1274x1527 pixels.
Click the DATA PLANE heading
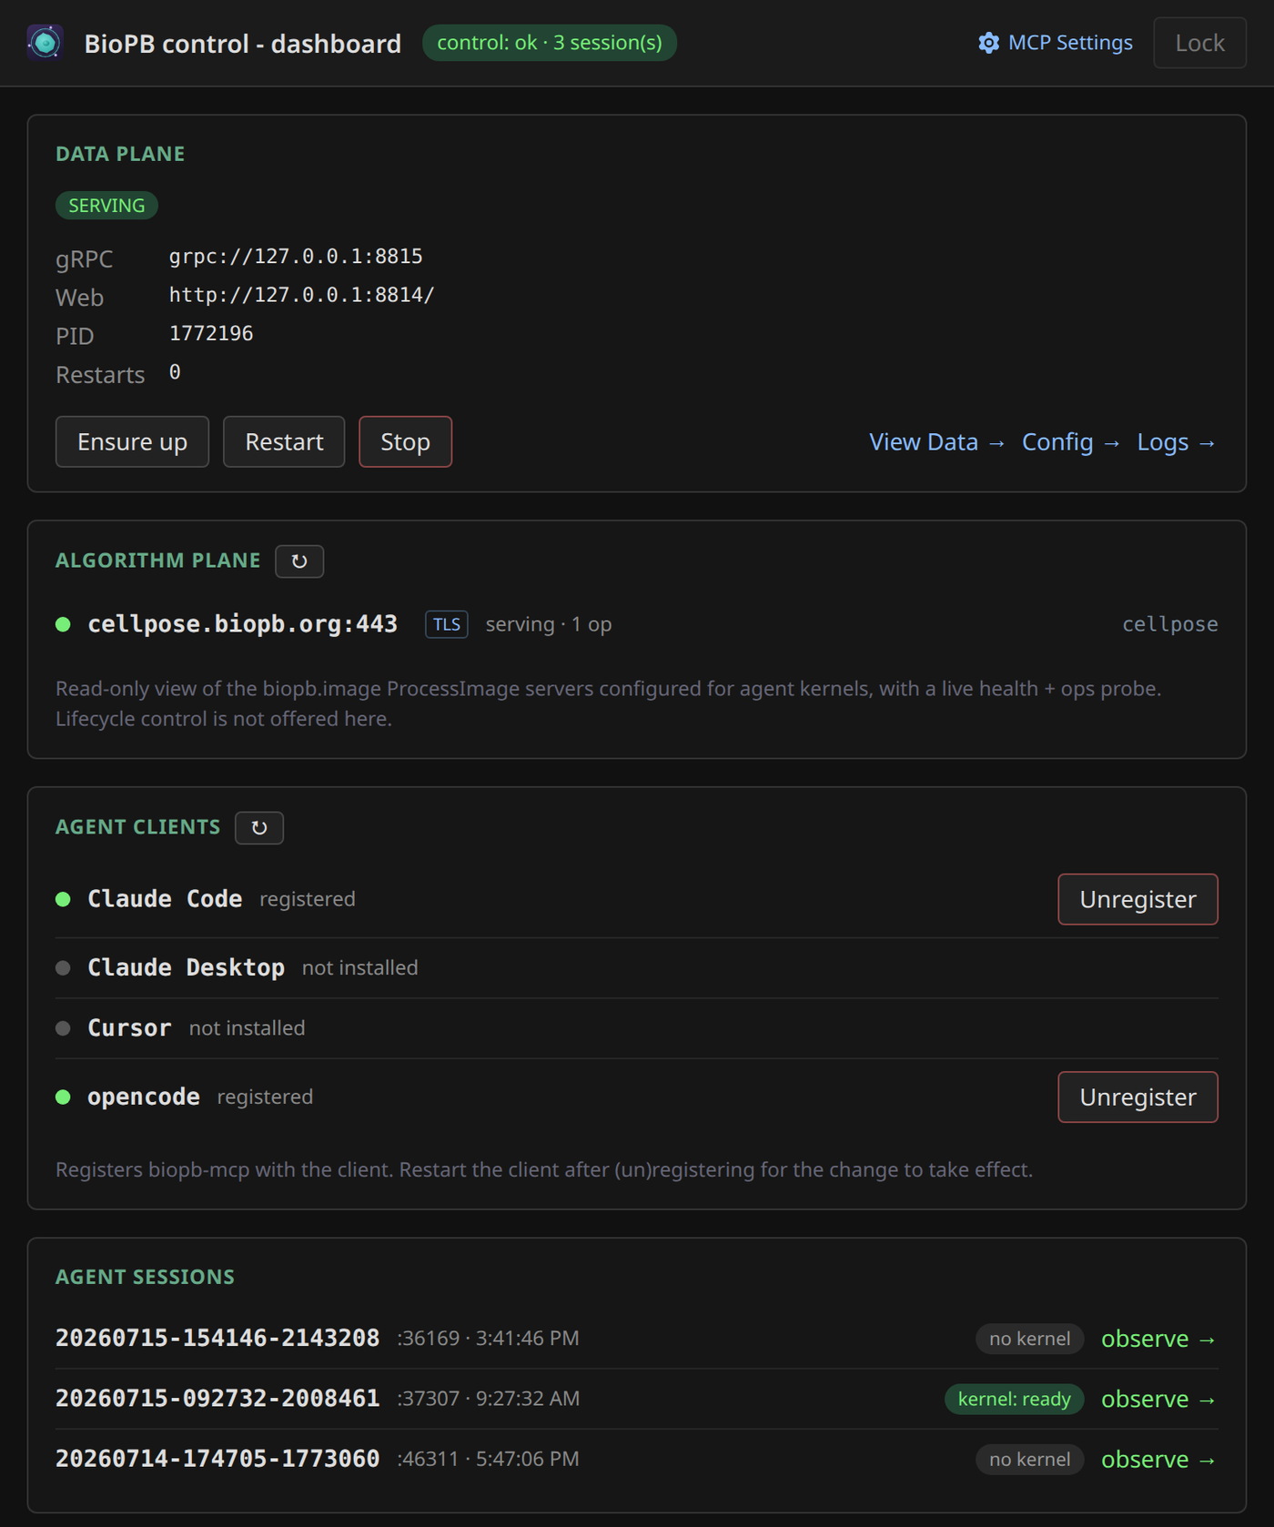(x=120, y=155)
